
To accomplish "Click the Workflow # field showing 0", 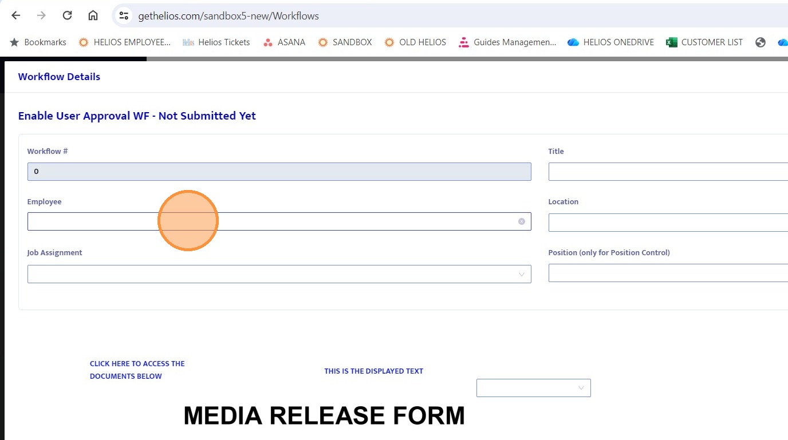I will click(279, 172).
